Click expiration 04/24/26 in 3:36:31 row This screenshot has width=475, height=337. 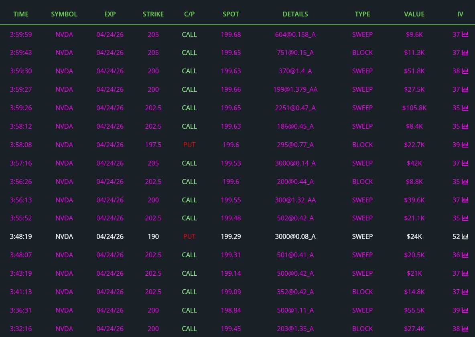110,311
